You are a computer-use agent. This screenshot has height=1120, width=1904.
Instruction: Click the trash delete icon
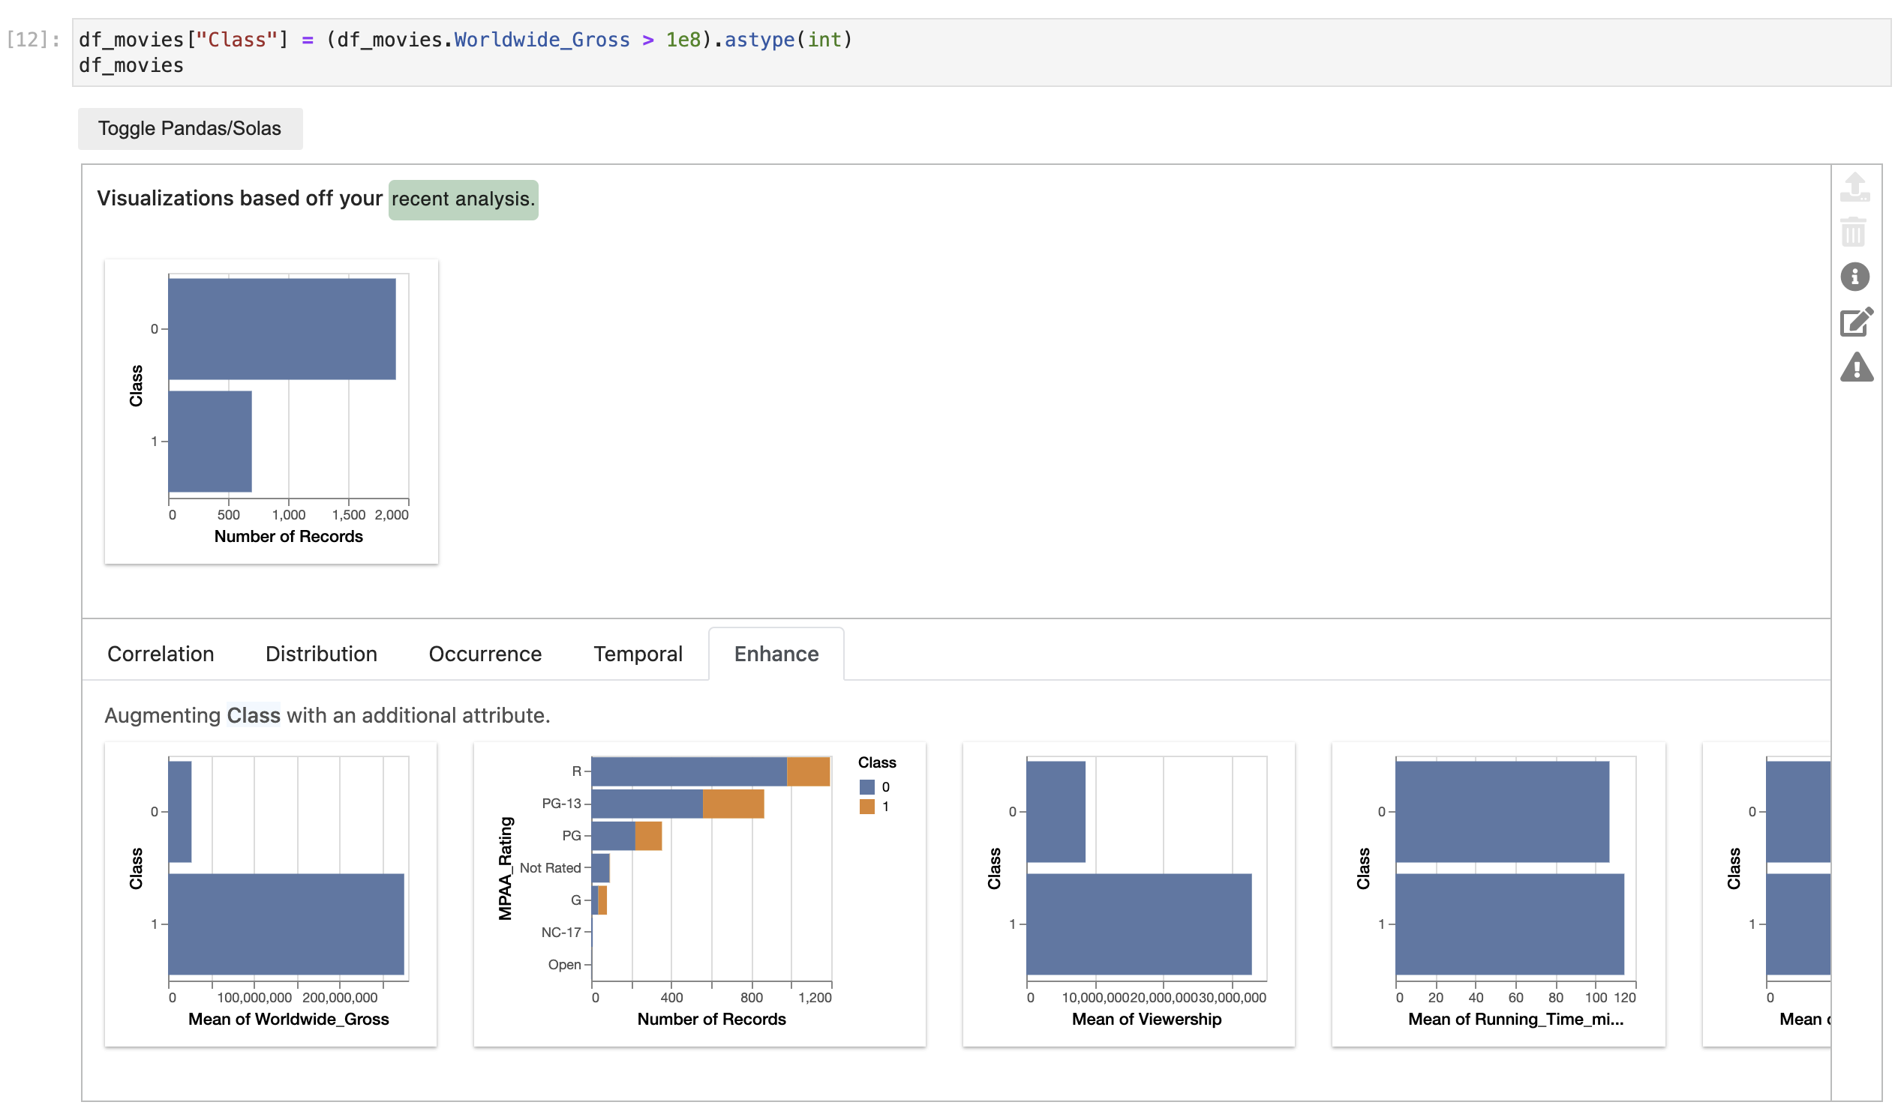(1854, 232)
